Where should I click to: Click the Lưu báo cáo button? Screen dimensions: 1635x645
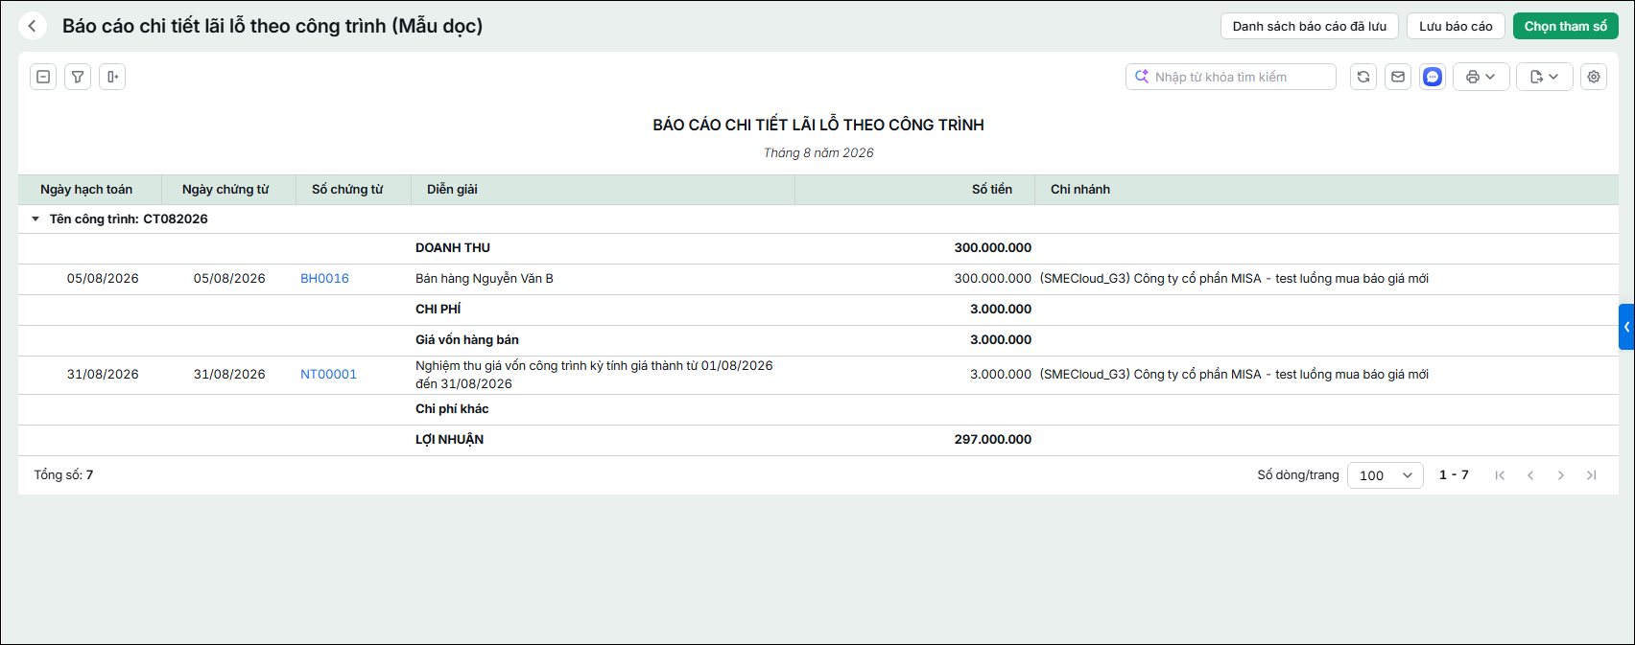(x=1456, y=26)
